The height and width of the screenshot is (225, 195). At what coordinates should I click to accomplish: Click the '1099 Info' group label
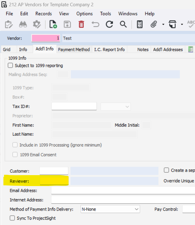click(x=17, y=58)
